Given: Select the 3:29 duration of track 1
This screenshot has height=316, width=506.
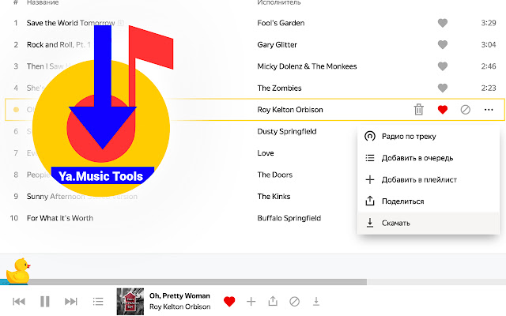Looking at the screenshot, I should coord(489,23).
